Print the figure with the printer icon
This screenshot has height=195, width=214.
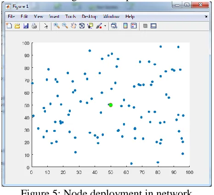click(x=34, y=26)
